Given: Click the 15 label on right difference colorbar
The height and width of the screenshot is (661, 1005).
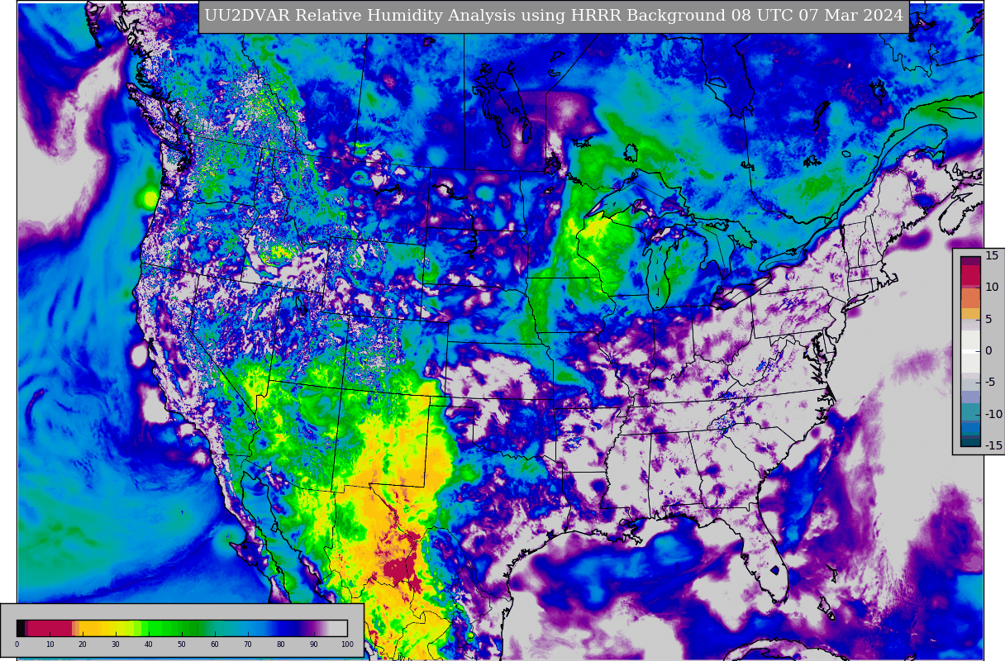Looking at the screenshot, I should pyautogui.click(x=992, y=255).
